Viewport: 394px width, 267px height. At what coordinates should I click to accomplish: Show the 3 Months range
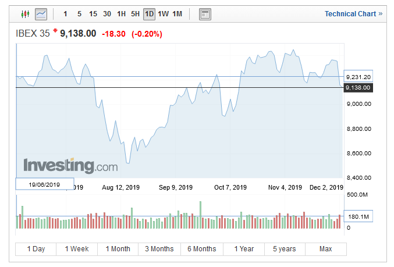(159, 249)
